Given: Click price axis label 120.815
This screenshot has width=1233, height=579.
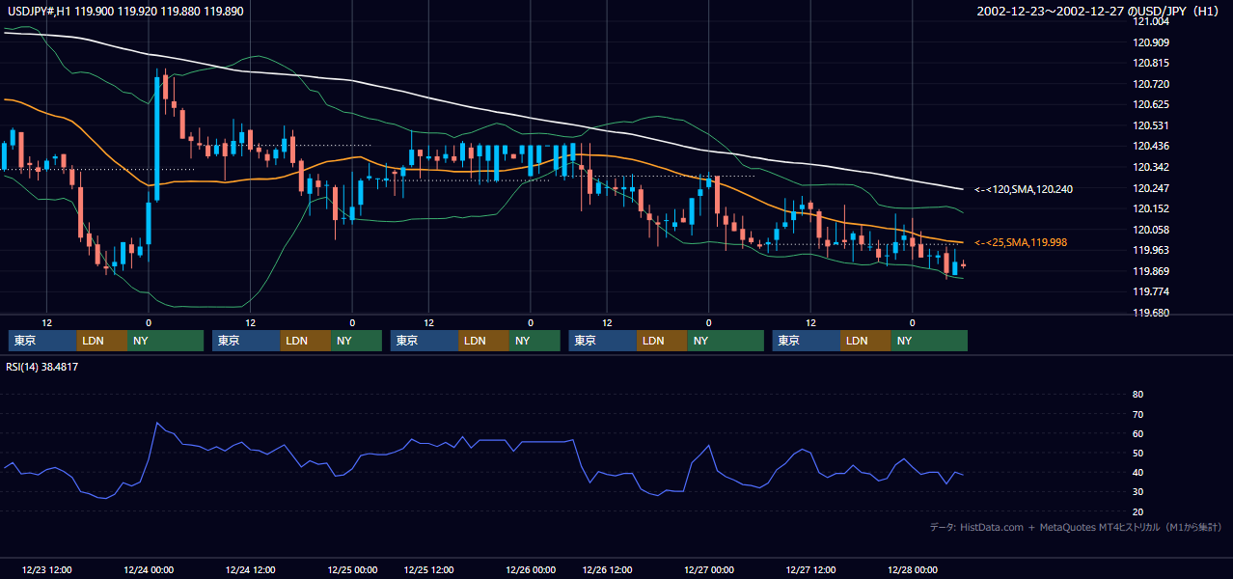Looking at the screenshot, I should click(1150, 63).
